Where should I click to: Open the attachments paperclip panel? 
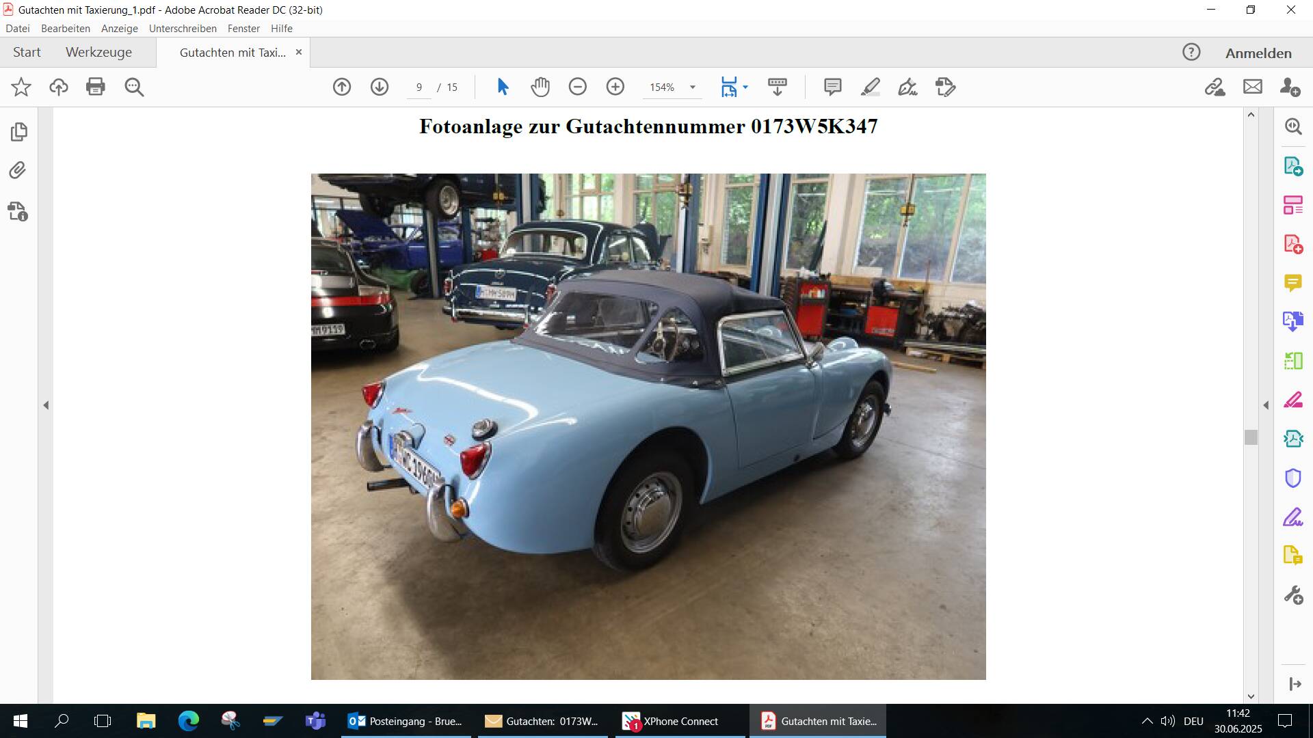pyautogui.click(x=18, y=170)
